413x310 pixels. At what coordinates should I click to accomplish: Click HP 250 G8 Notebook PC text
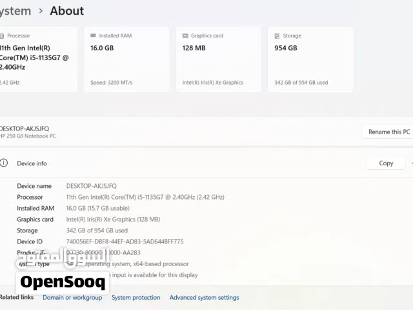(28, 136)
